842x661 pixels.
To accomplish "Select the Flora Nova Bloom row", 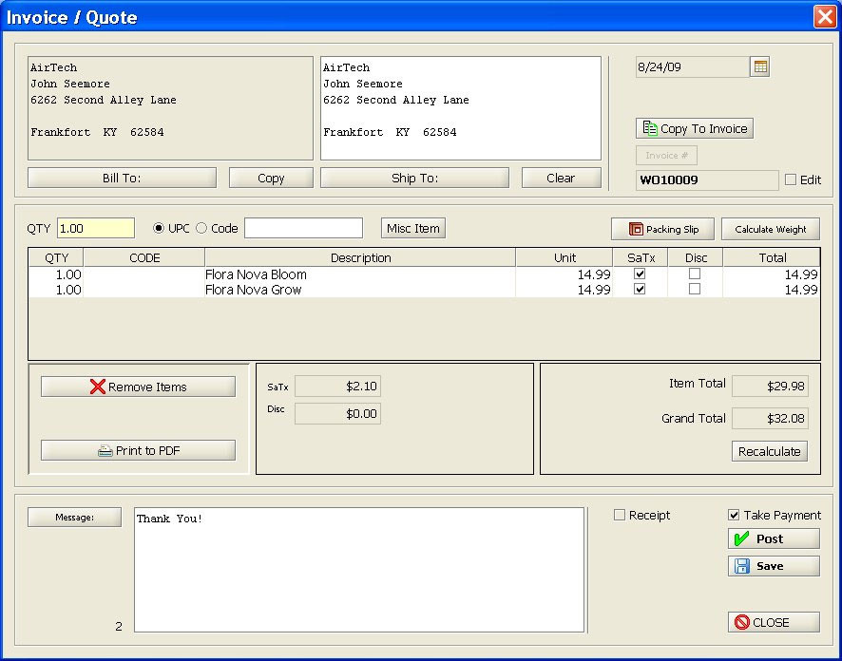I will click(424, 274).
